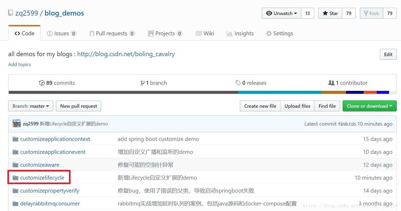Screen dimensions: 401x211
Task: Switch to the Settings tab
Action: coord(280,33)
